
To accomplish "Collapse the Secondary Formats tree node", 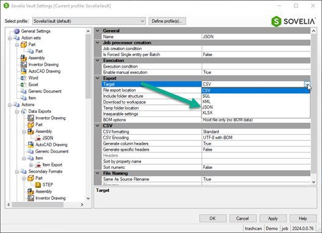I will click(17, 172).
